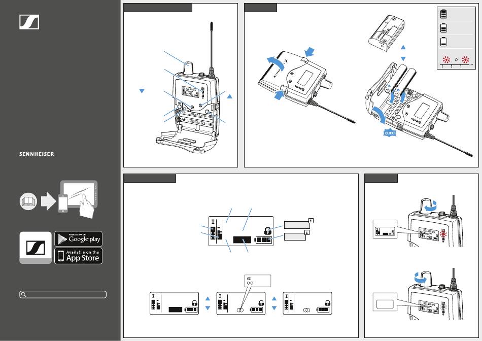Open the App Store badge
Image resolution: width=482 pixels, height=341 pixels.
pyautogui.click(x=78, y=256)
